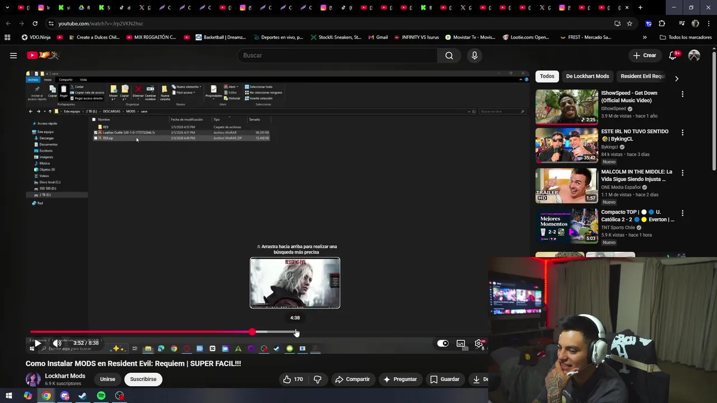
Task: Click the Unirse button
Action: point(108,379)
